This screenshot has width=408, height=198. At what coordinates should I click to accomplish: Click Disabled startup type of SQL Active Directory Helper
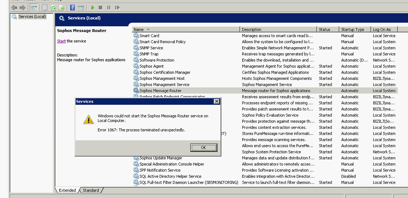[x=348, y=176]
